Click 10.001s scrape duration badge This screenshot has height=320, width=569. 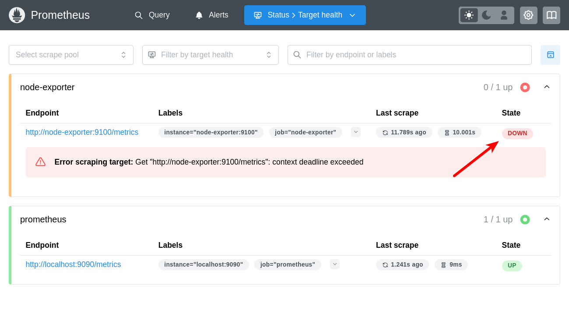tap(460, 132)
